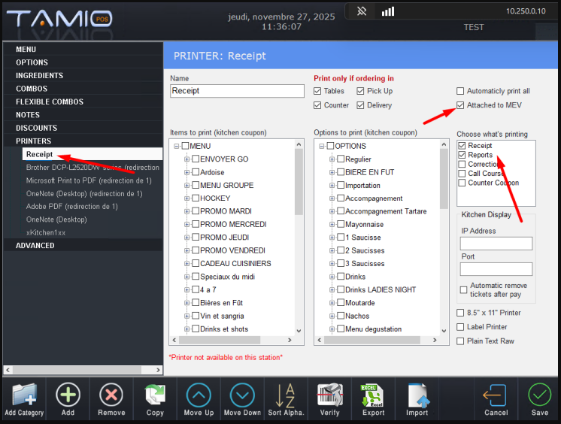
Task: Enable Automaticly print all
Action: point(460,91)
